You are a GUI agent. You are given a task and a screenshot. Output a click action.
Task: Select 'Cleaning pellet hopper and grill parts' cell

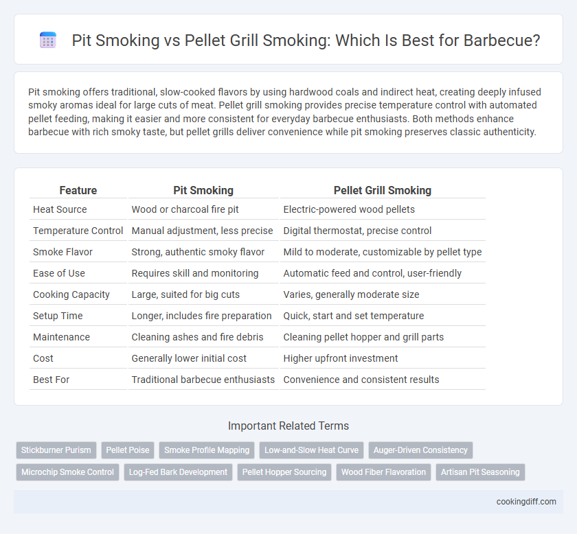(x=383, y=337)
